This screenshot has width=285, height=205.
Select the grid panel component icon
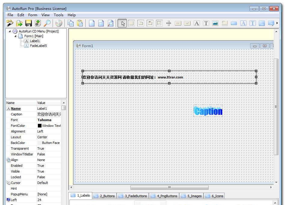pos(159,23)
